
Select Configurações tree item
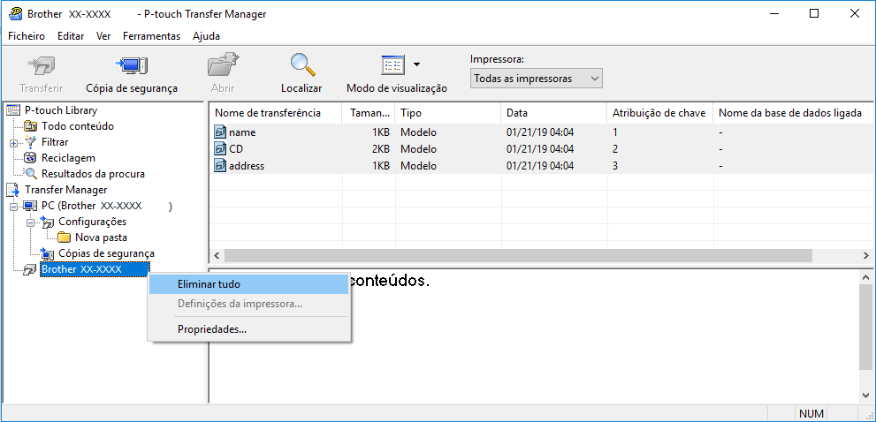tap(92, 222)
